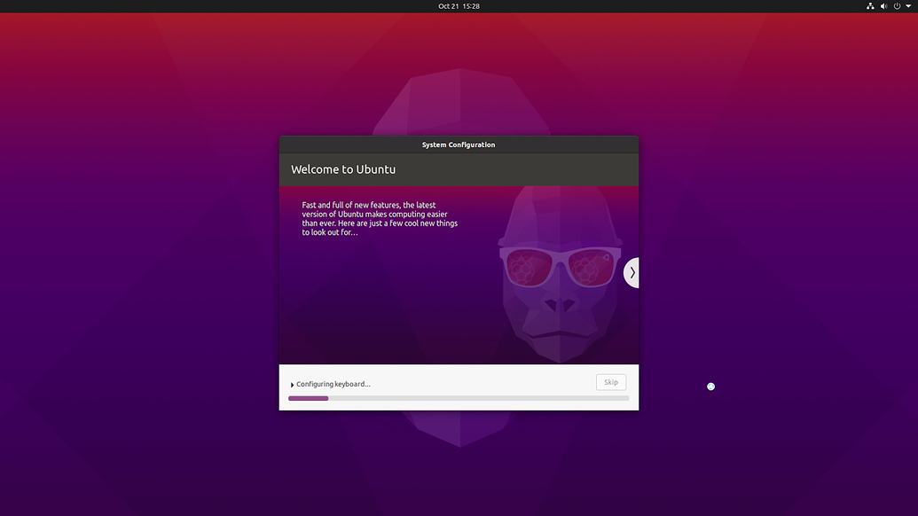Viewport: 918px width, 516px height.
Task: Click the "Fast and full of new features" text
Action: click(x=380, y=219)
